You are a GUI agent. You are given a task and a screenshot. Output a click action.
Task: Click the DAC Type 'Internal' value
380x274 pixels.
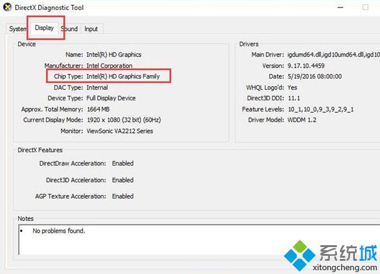(97, 87)
